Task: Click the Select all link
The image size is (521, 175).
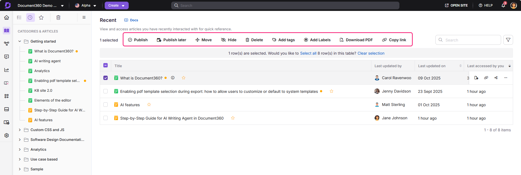Action: (308, 53)
